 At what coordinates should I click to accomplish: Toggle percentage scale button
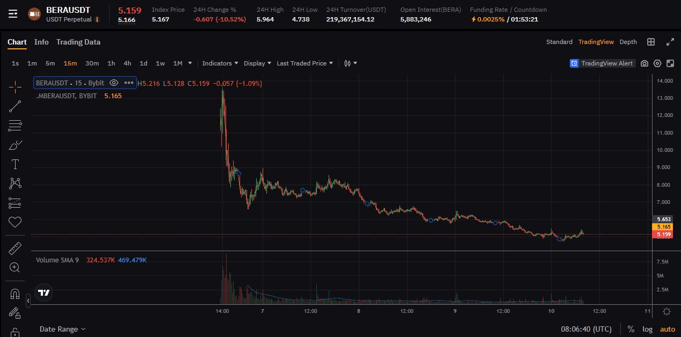[x=631, y=329]
